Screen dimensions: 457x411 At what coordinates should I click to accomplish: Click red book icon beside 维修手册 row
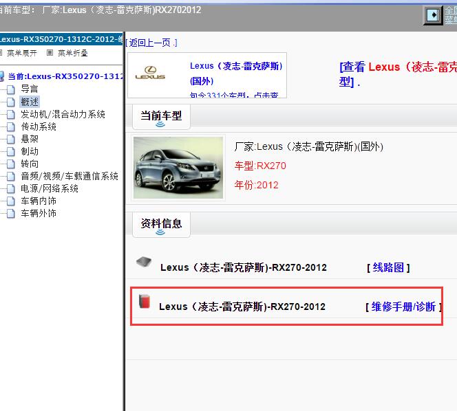145,301
